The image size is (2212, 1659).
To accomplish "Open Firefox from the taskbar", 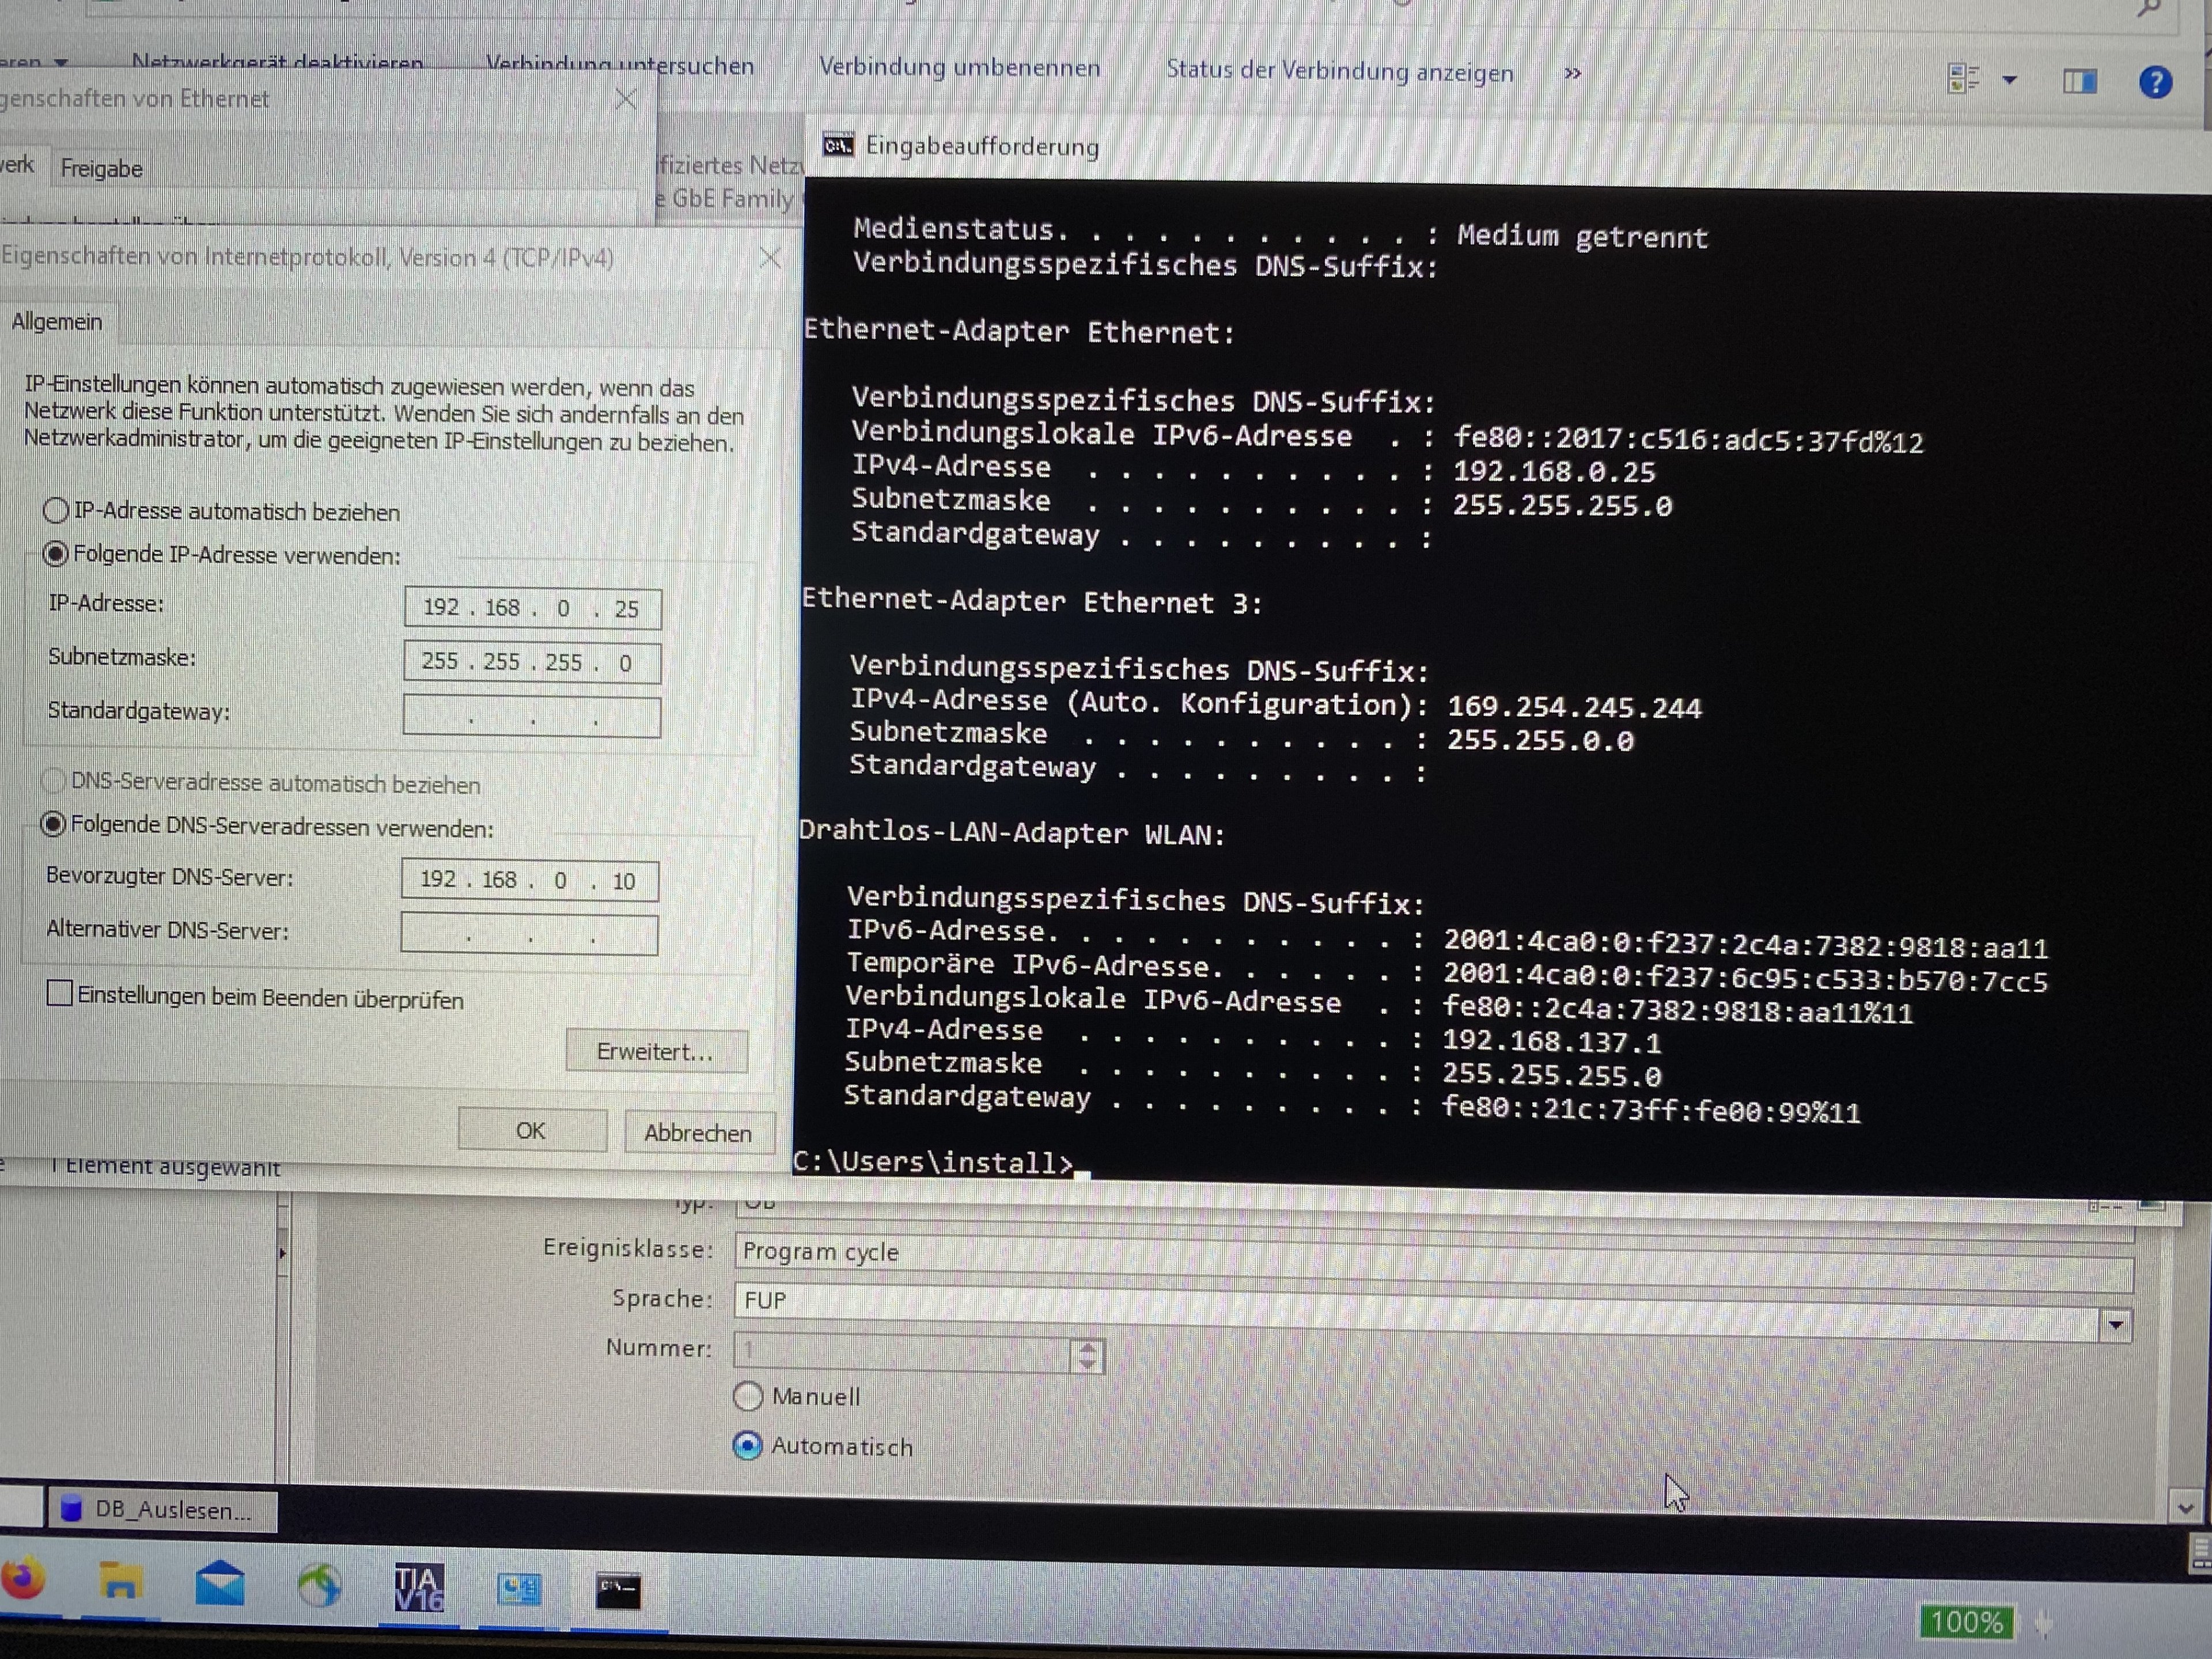I will click(x=24, y=1579).
